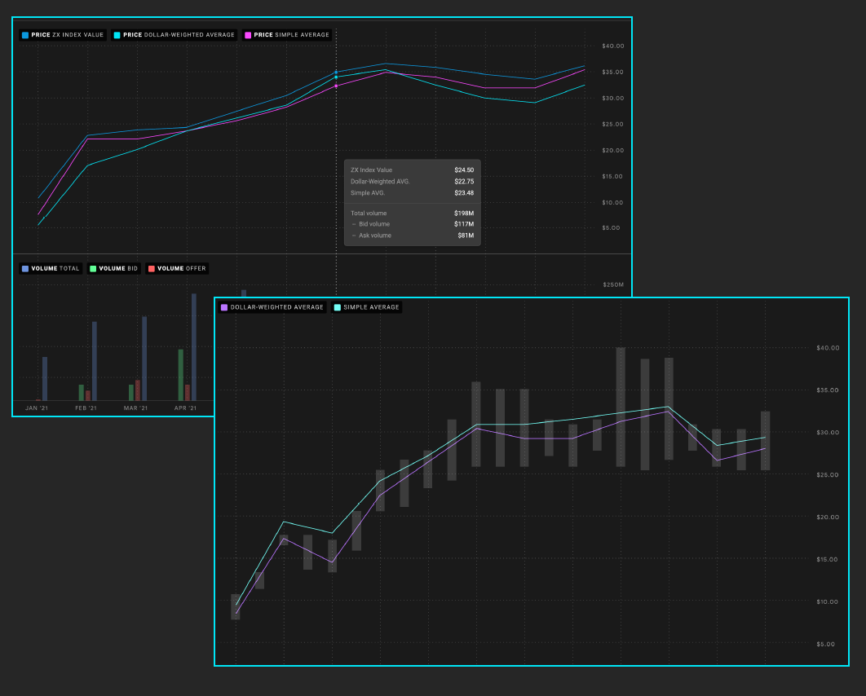Select the tall blue April total volume bar
The width and height of the screenshot is (866, 696).
193,346
